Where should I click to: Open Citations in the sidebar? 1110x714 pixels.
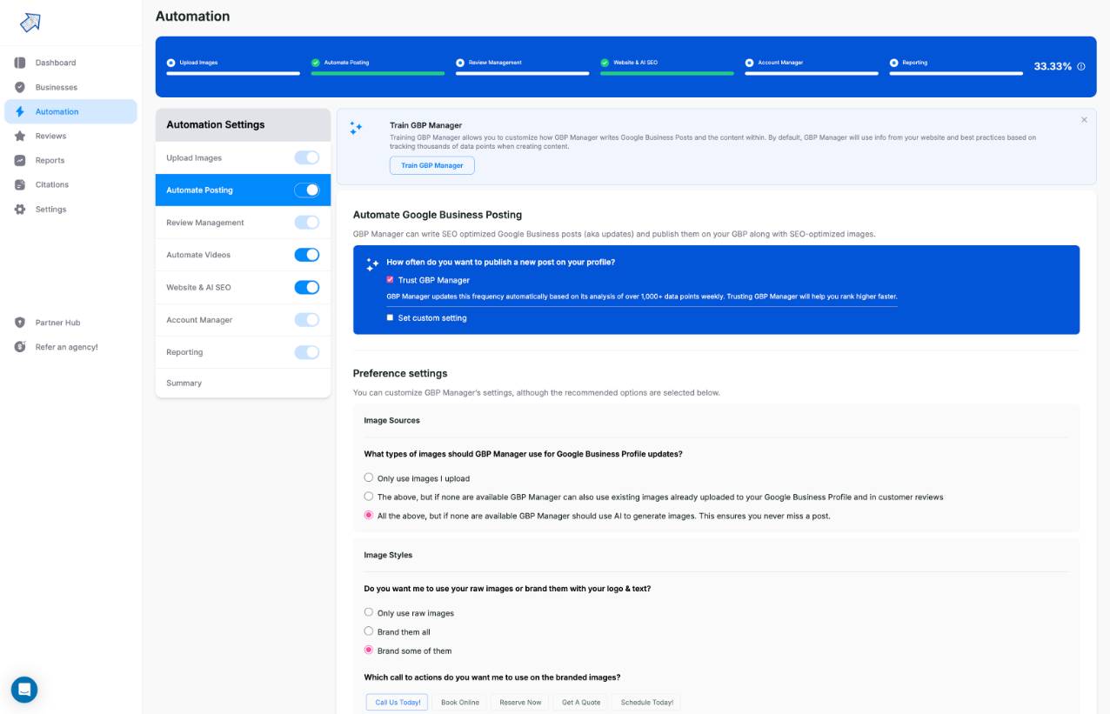click(52, 184)
